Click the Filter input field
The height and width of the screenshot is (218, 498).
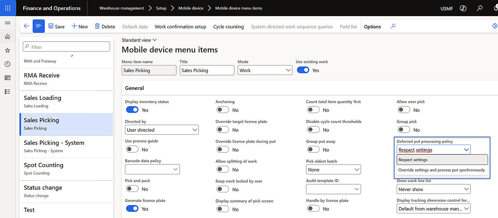pyautogui.click(x=66, y=47)
